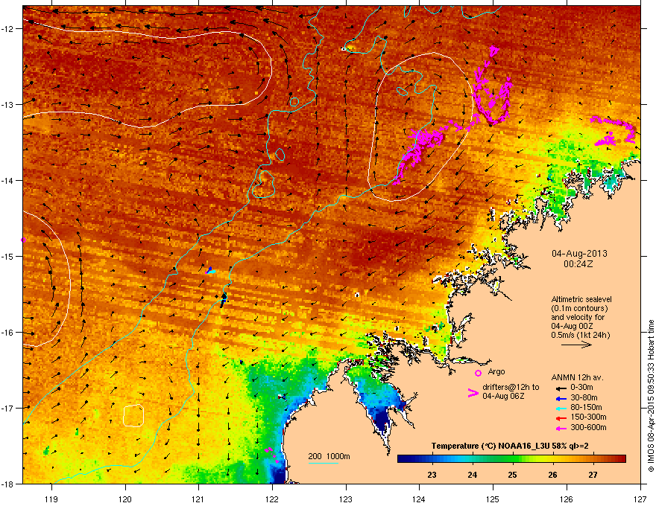The image size is (656, 506).
Task: Click the dark blue end of the temperature colorbar
Action: point(404,459)
